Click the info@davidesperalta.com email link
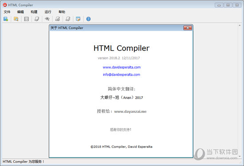Screen dimensions: 244x166 tap(122, 74)
